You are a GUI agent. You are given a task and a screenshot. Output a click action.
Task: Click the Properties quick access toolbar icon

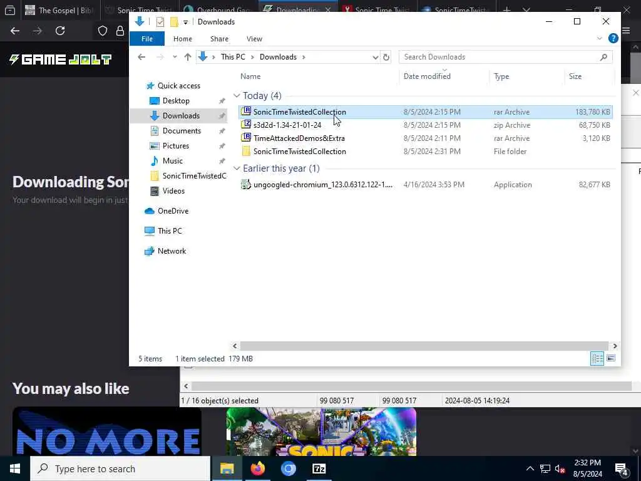160,22
